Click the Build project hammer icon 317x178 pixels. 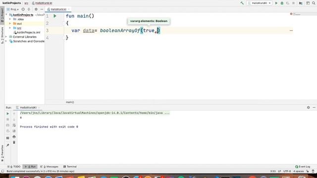tap(242, 3)
